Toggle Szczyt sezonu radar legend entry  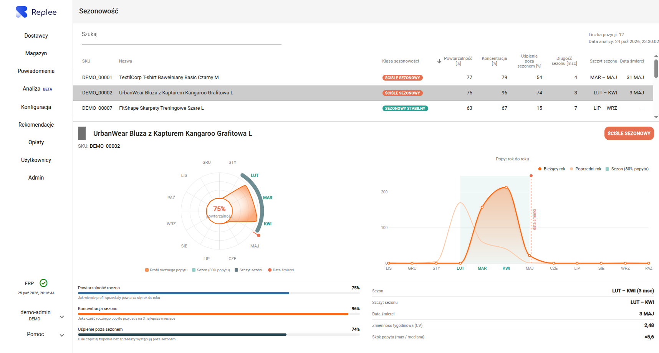coord(249,270)
